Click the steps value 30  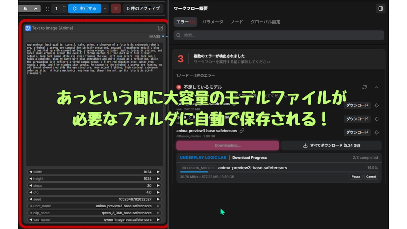point(149,186)
